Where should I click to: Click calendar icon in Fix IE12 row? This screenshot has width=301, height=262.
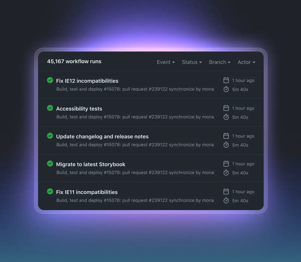pyautogui.click(x=226, y=80)
